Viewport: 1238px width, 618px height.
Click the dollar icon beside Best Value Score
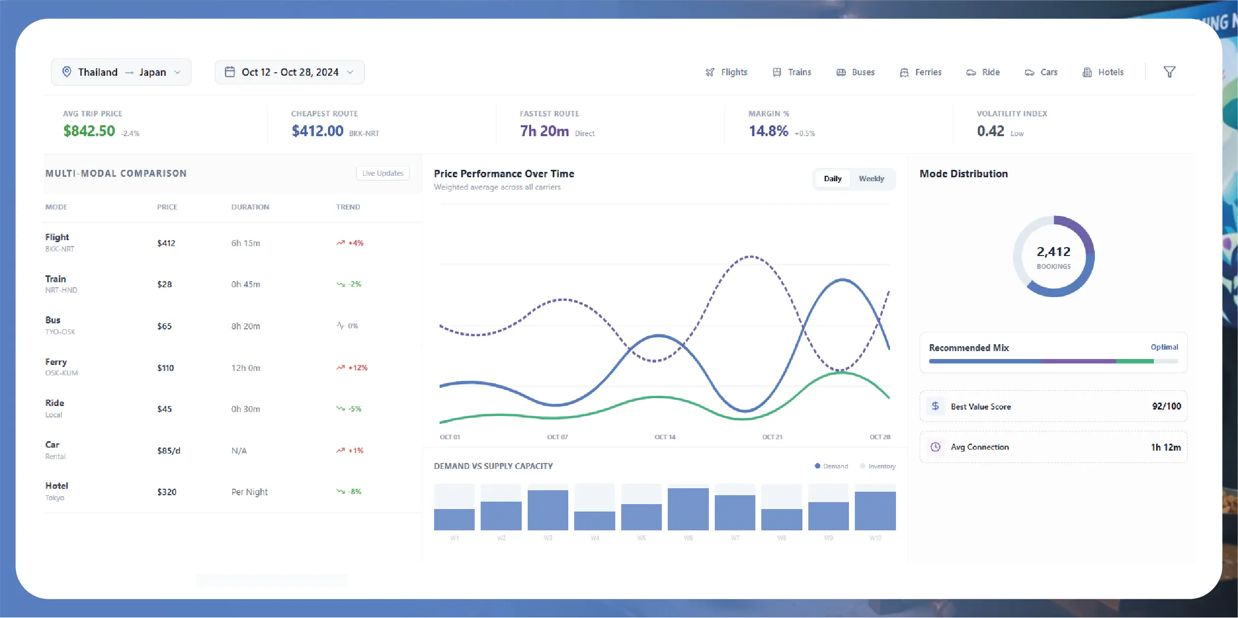(935, 406)
